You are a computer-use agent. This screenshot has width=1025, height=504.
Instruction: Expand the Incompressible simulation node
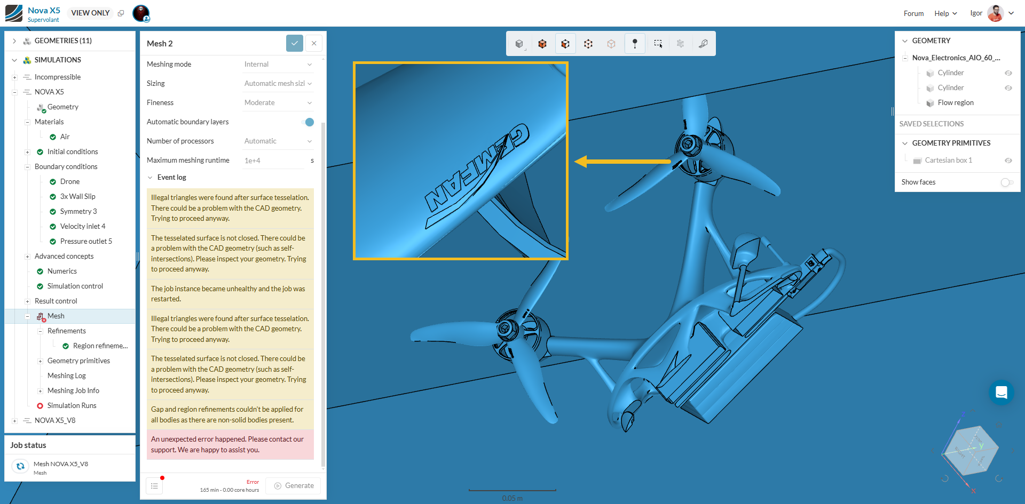(14, 77)
